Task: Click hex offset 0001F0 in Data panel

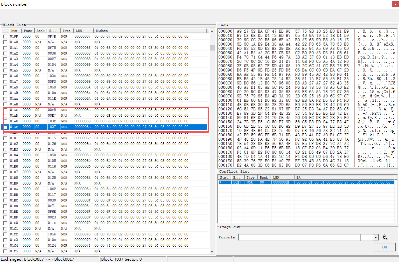Action: (x=225, y=165)
